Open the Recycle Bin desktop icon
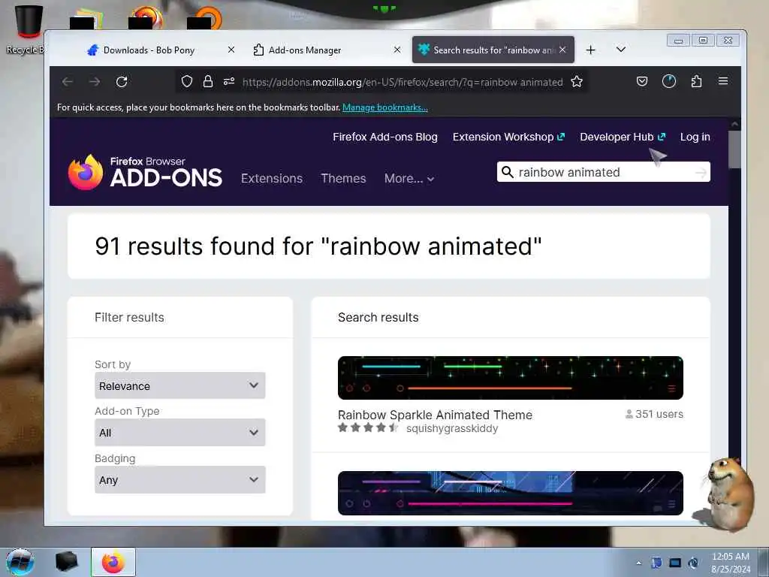769x577 pixels. [x=27, y=29]
